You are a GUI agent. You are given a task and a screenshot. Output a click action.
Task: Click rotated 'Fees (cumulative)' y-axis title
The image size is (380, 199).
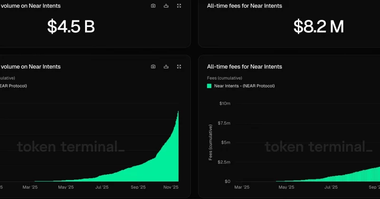[210, 142]
